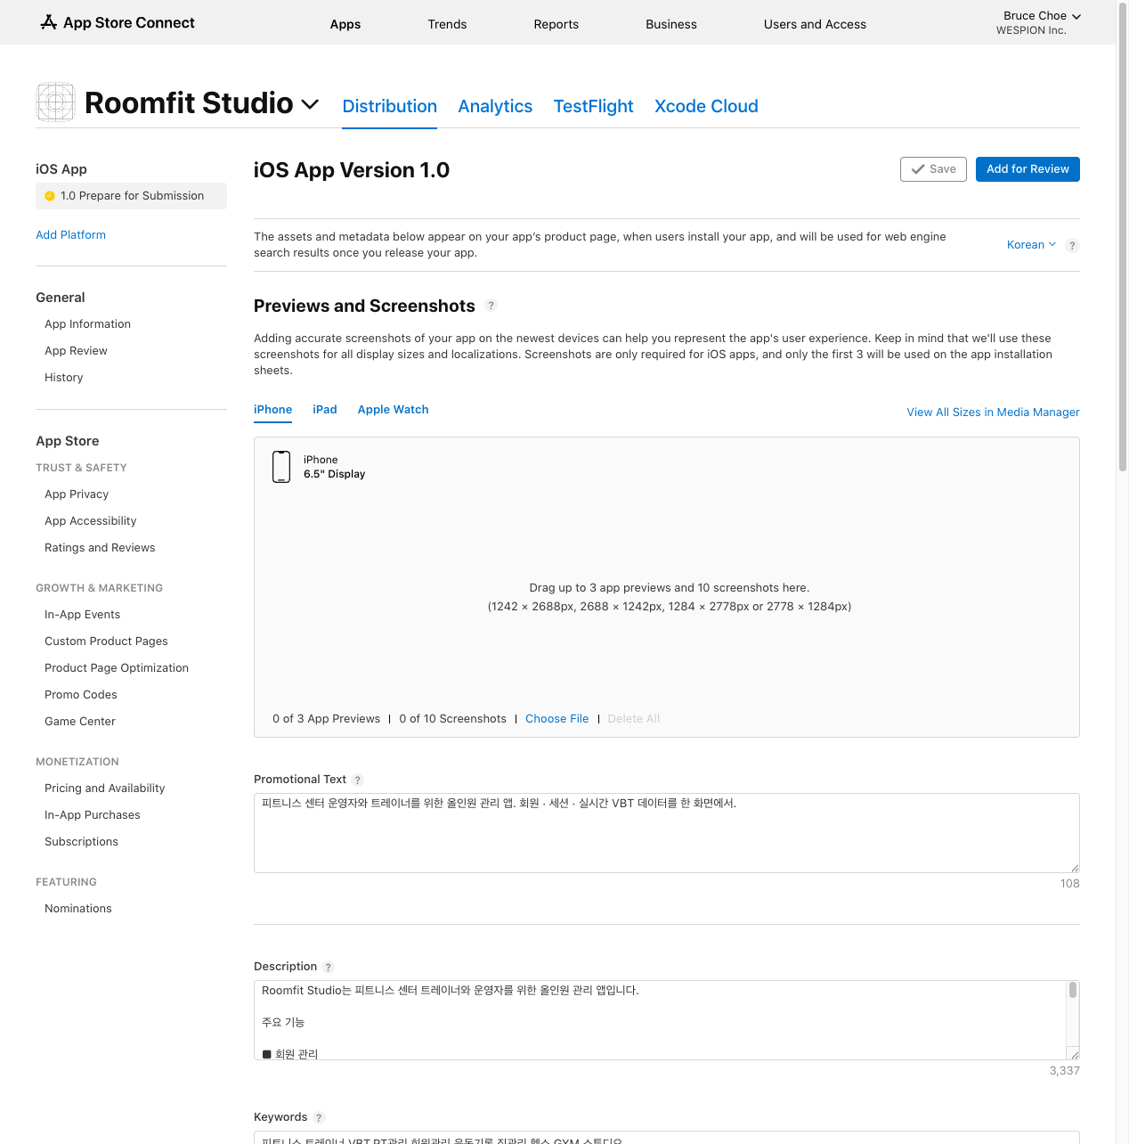Click the Roomfit Studio app placeholder icon

(55, 102)
